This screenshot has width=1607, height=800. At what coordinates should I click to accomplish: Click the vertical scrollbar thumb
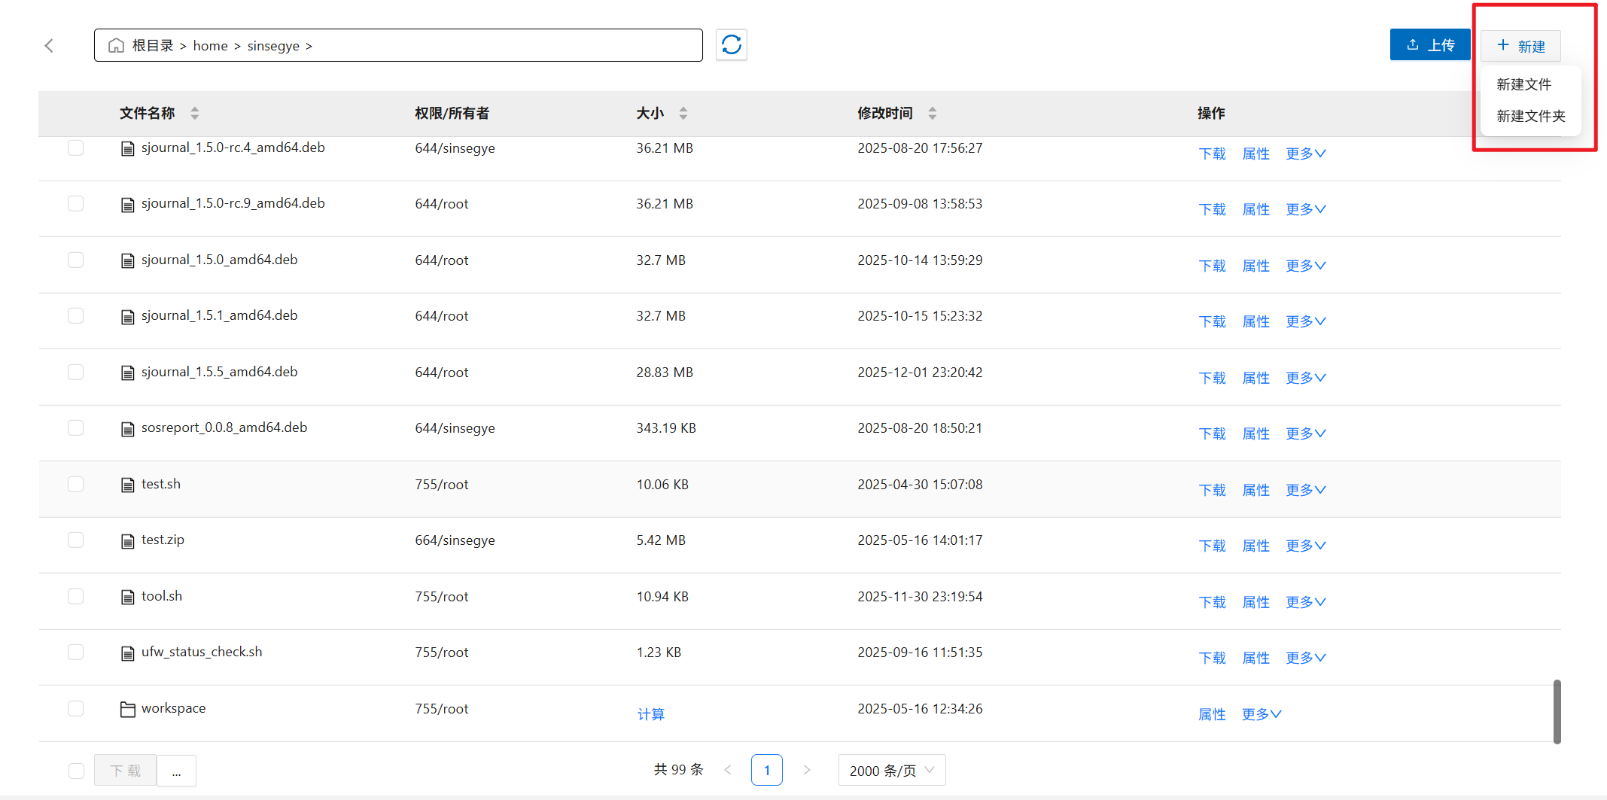1557,711
